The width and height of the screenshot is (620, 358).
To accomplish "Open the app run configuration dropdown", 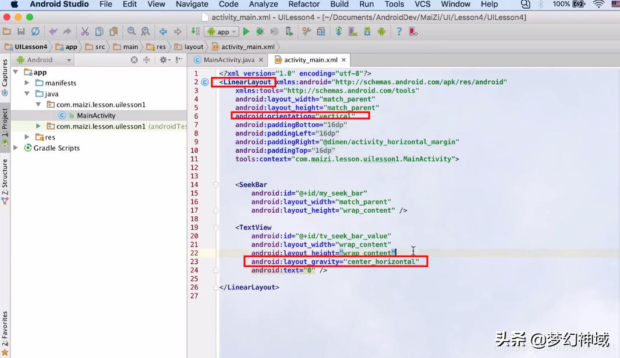I will (222, 32).
